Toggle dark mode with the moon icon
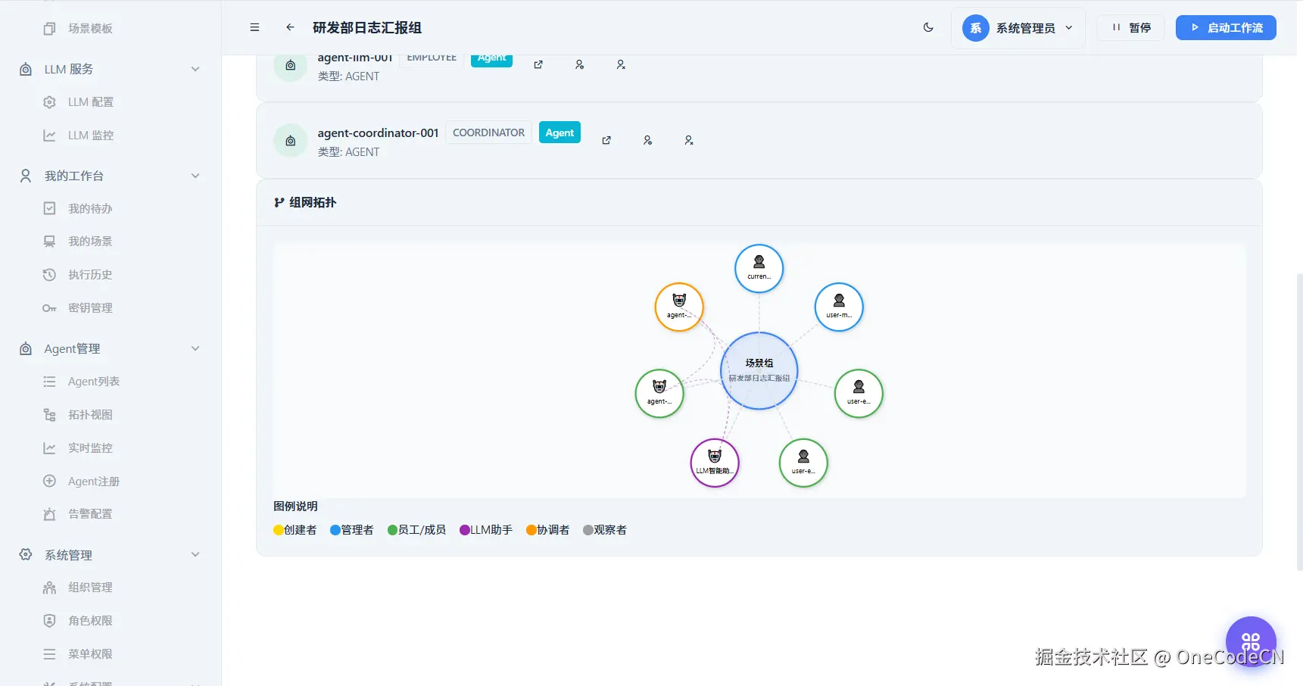1303x686 pixels. coord(928,27)
